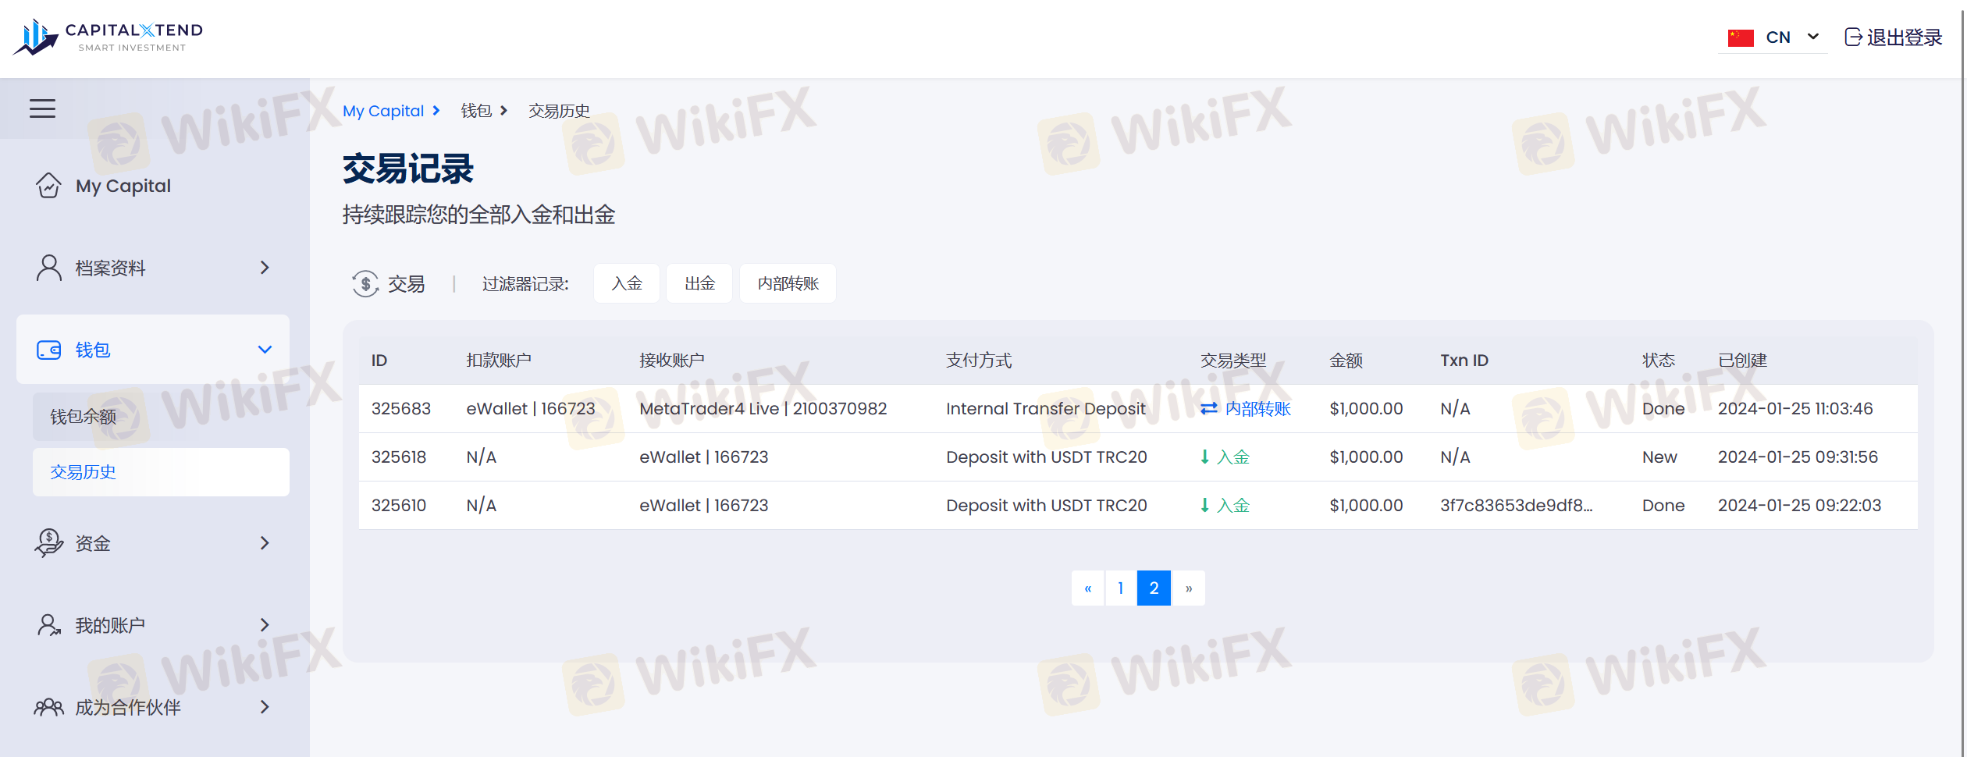Click Internal Transfer Deposit cell
The height and width of the screenshot is (757, 1967).
(x=1045, y=408)
